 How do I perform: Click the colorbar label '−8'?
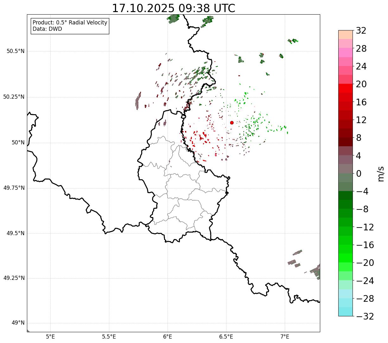[x=362, y=209]
